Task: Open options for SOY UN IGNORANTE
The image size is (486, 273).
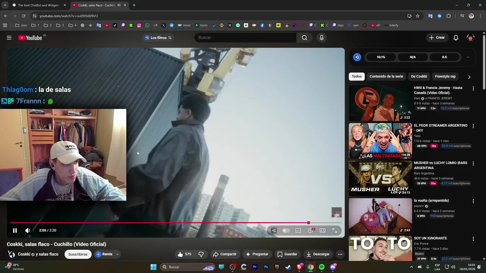Action: pos(473,239)
